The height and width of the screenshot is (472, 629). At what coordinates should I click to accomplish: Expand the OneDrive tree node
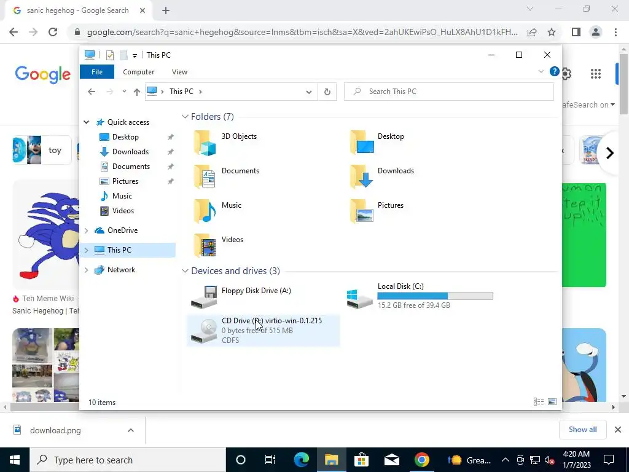coord(86,230)
